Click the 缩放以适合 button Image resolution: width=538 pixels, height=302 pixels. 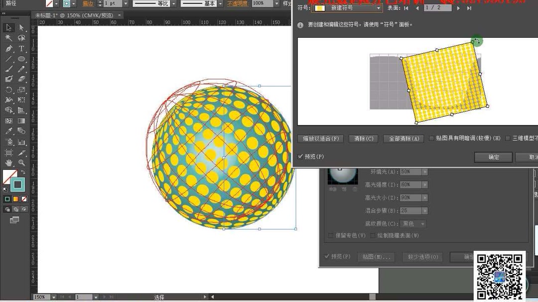321,139
